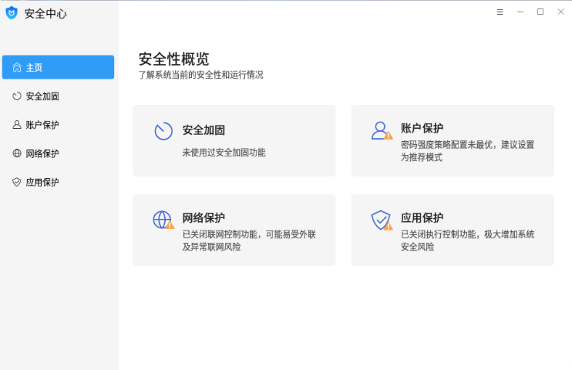This screenshot has height=370, width=572.
Task: Click text 已关闭联网控制功能
Action: [220, 234]
